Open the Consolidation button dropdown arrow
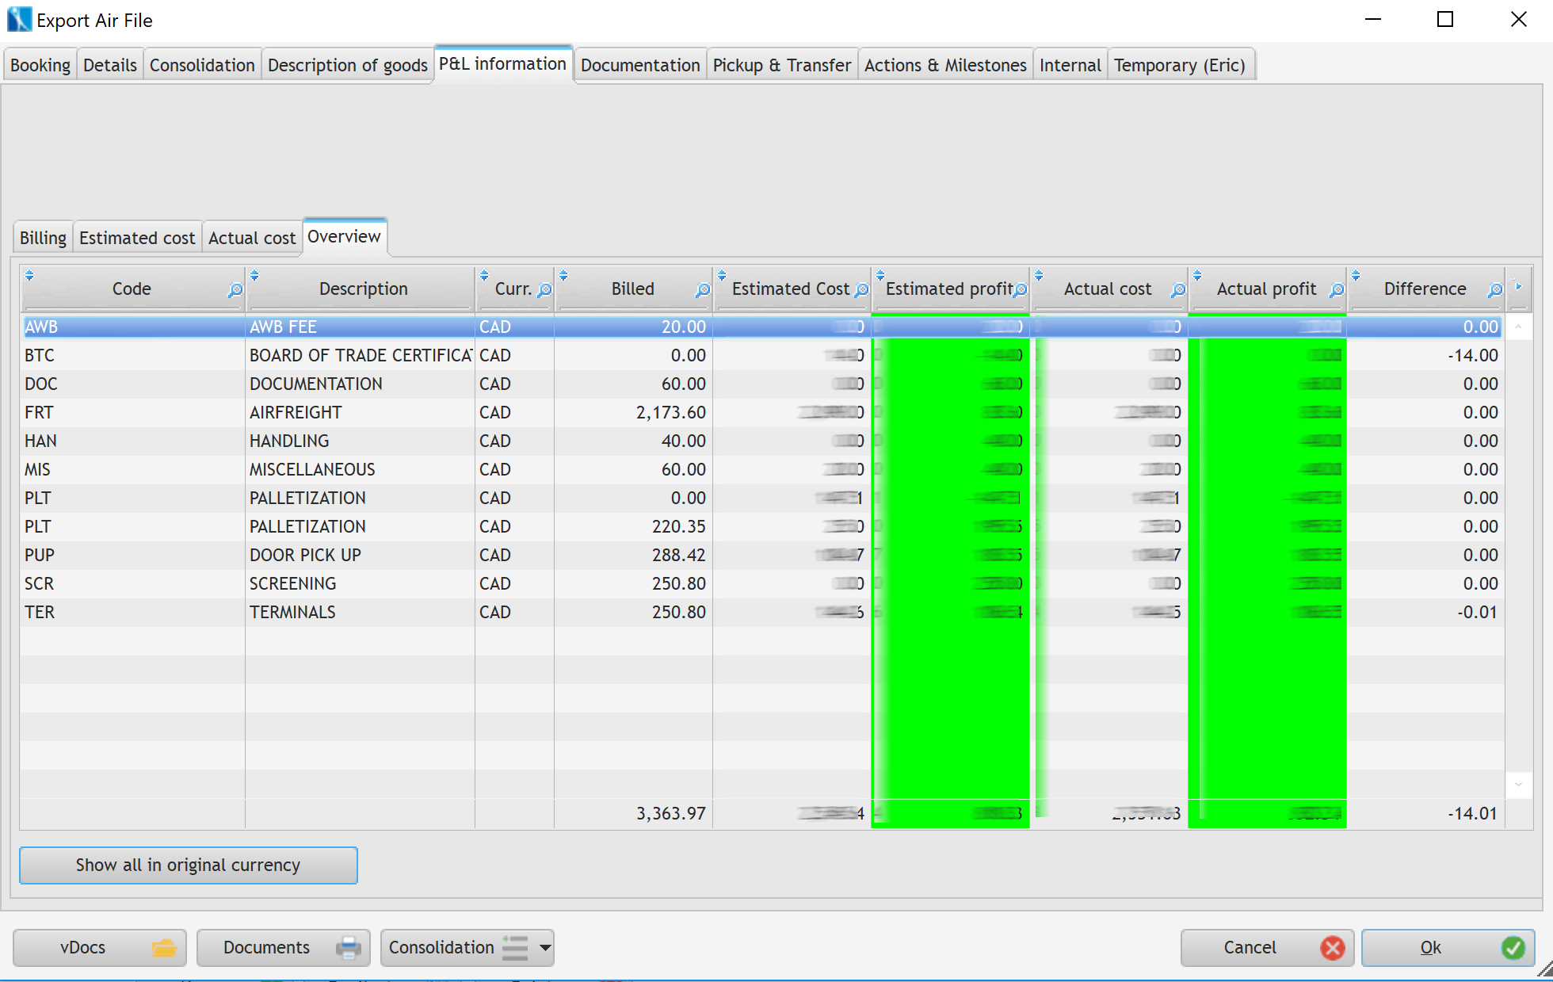Screen dimensions: 1553x982 (x=545, y=947)
